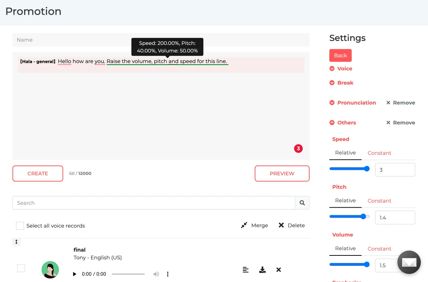Click the underlined word you

[100, 61]
